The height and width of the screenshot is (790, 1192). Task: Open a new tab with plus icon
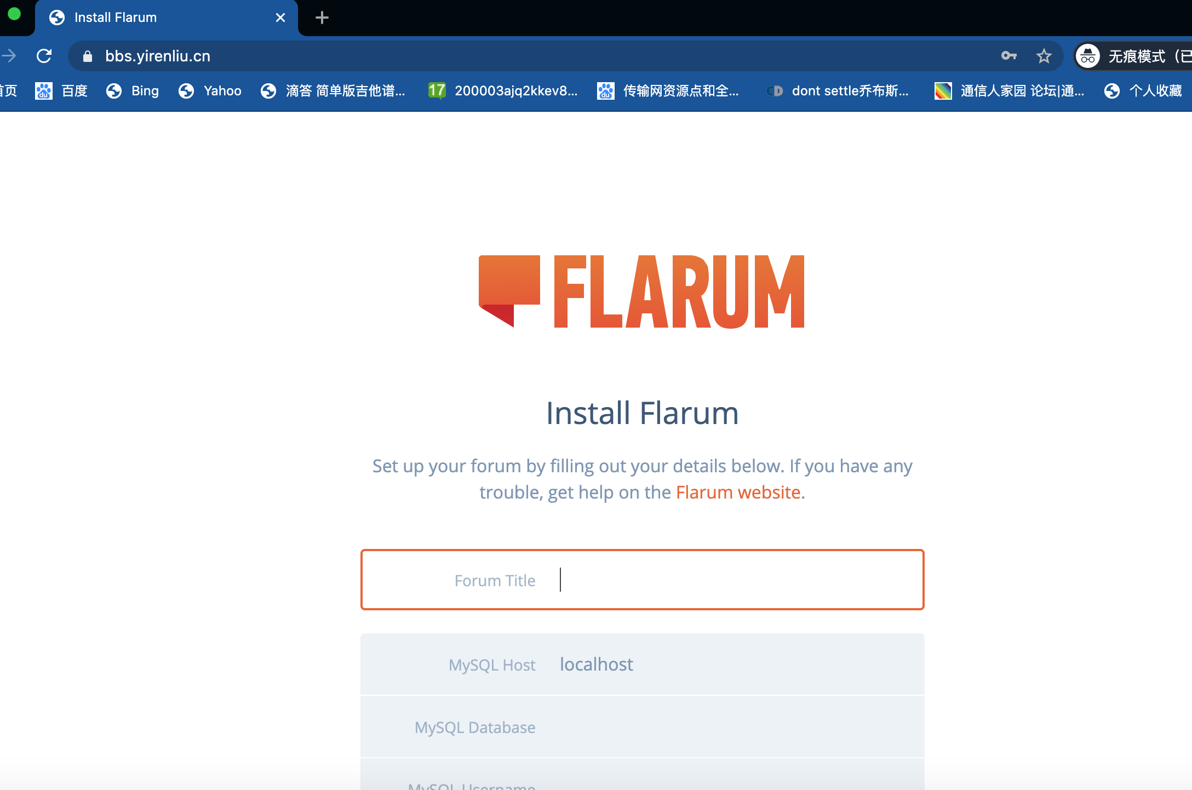coord(322,18)
